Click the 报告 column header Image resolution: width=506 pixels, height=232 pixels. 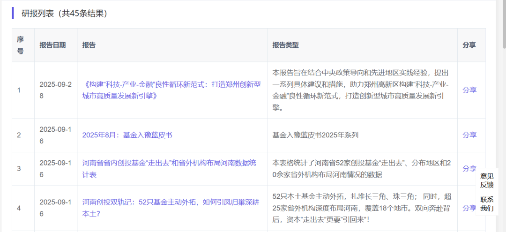pos(89,45)
